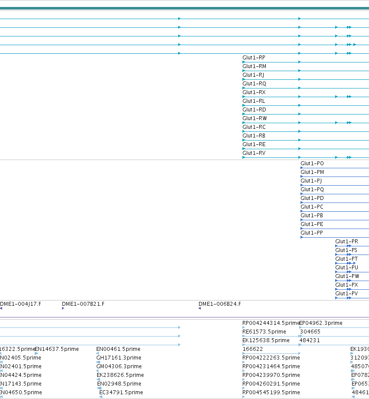Select the EN02948.5prime EST label
This screenshot has height=399, width=369.
tap(119, 383)
